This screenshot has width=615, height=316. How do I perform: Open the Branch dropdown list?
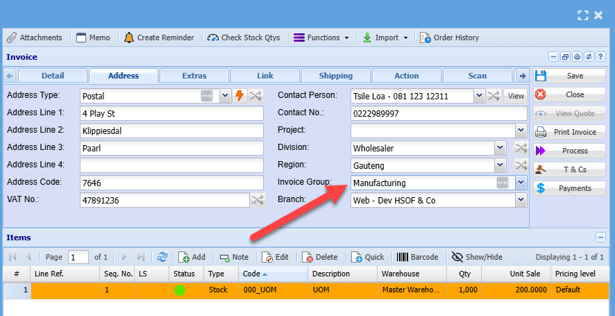pos(521,200)
